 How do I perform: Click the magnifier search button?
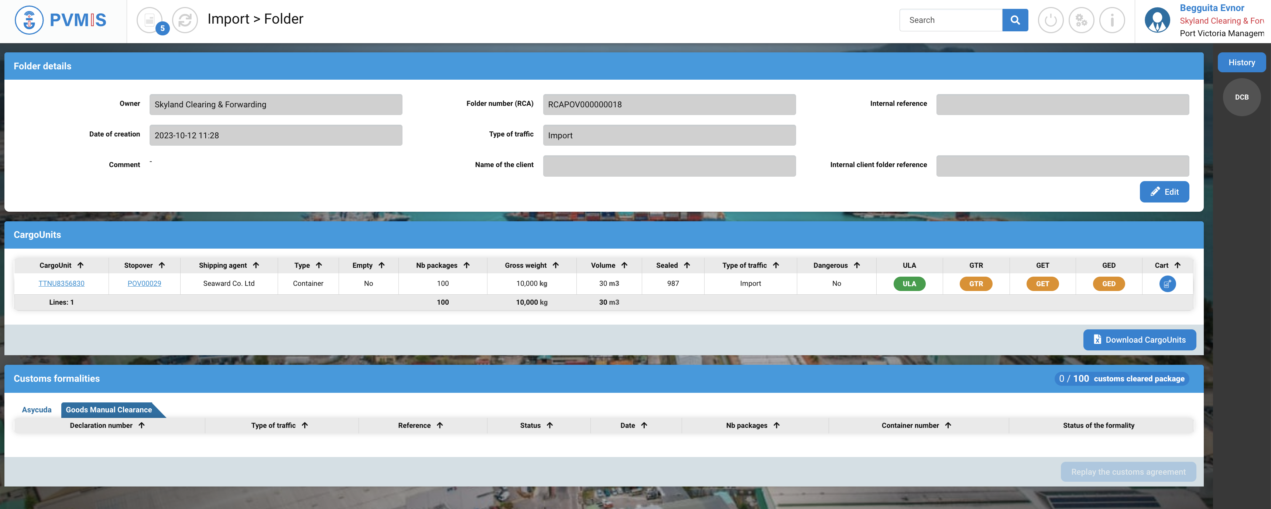pyautogui.click(x=1014, y=20)
